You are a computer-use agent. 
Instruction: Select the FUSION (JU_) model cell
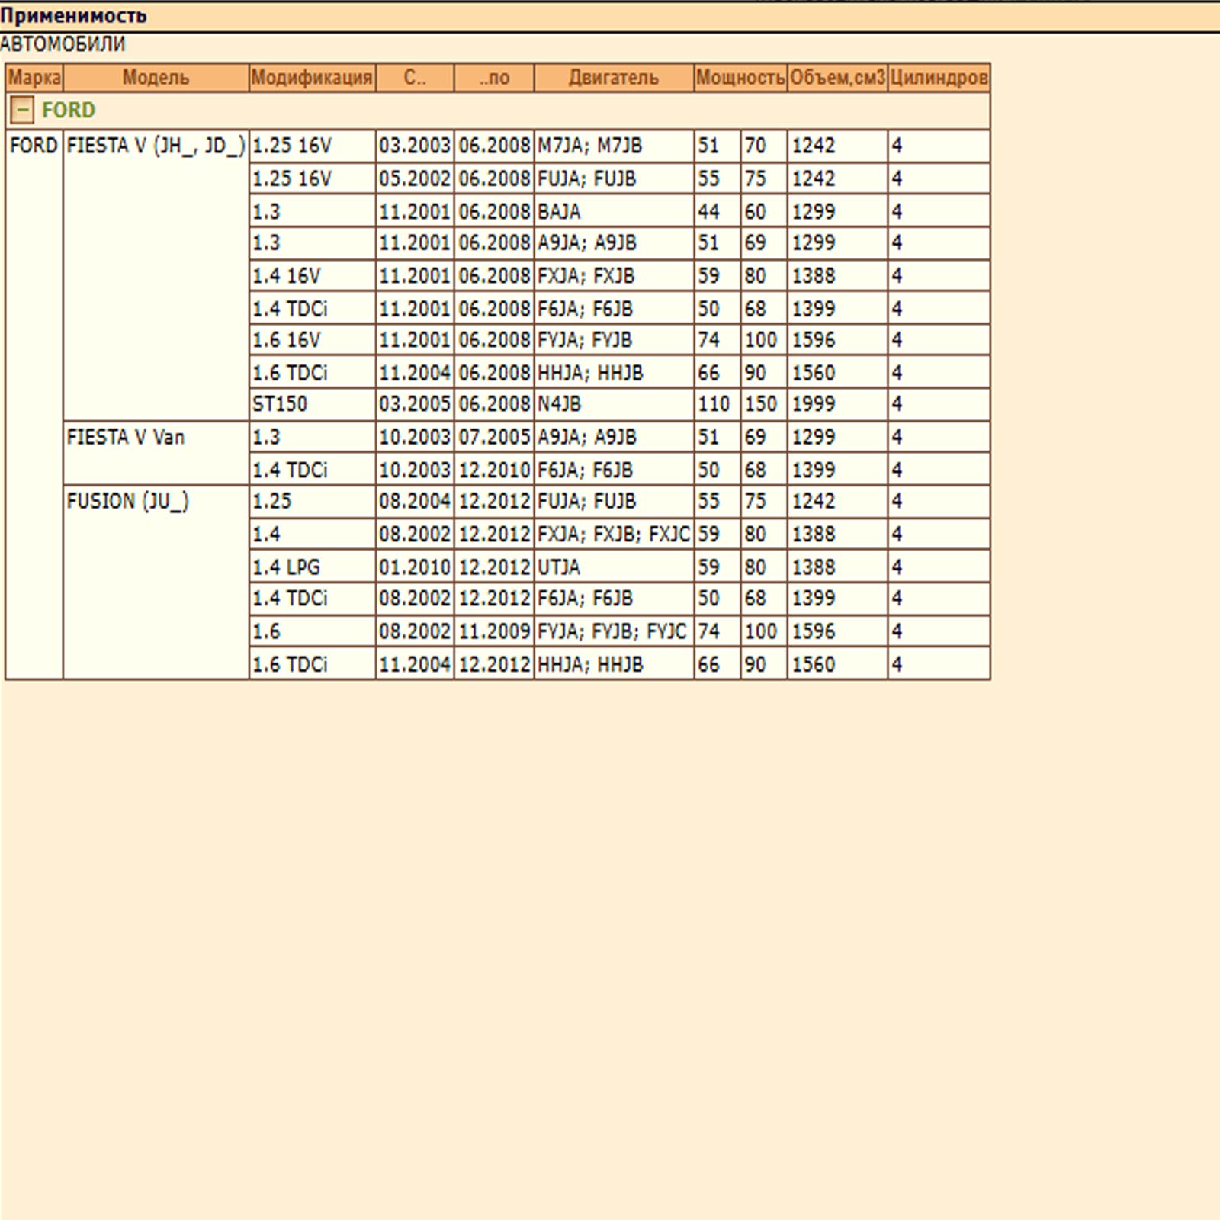coord(127,502)
